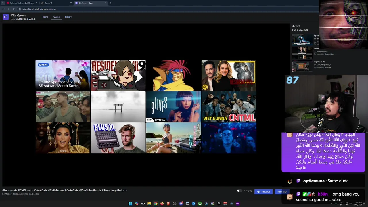Screen dimensions: 368x207
Task: Close the Clip Queue tab
Action: click(x=105, y=3)
